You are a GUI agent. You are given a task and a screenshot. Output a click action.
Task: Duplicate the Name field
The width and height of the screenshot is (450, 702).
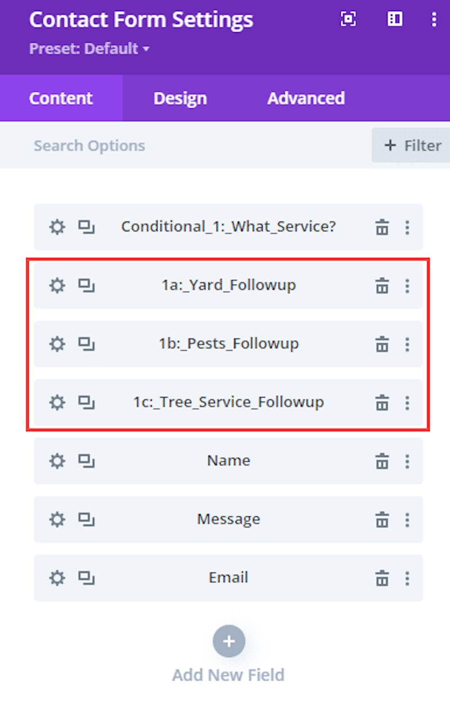[86, 462]
